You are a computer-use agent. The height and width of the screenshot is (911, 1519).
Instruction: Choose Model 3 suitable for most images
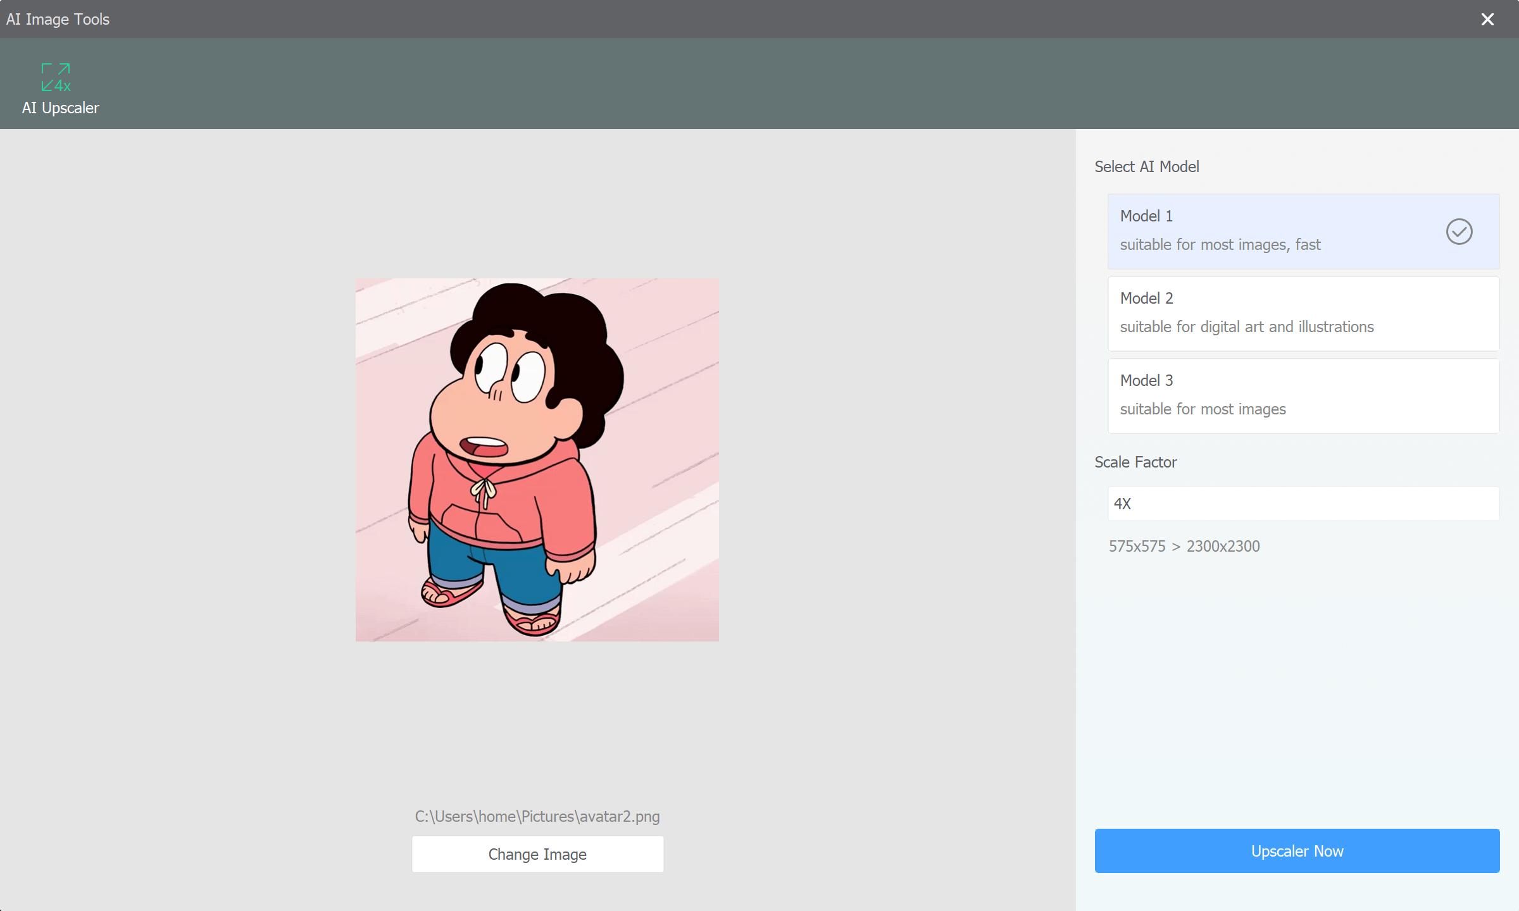coord(1303,396)
